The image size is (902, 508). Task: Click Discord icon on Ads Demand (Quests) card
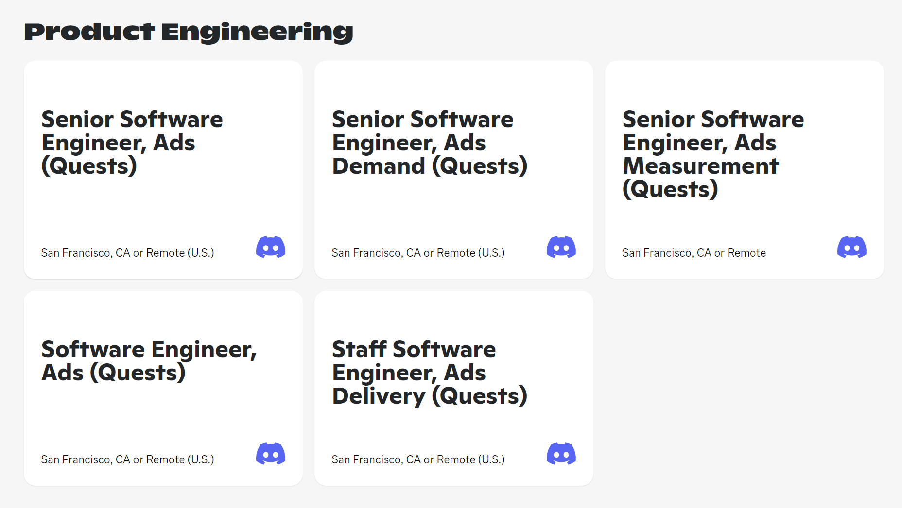(561, 247)
